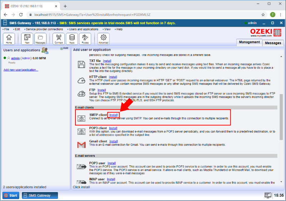Reload the browser page
Image resolution: width=286 pixels, height=201 pixels.
pyautogui.click(x=21, y=15)
